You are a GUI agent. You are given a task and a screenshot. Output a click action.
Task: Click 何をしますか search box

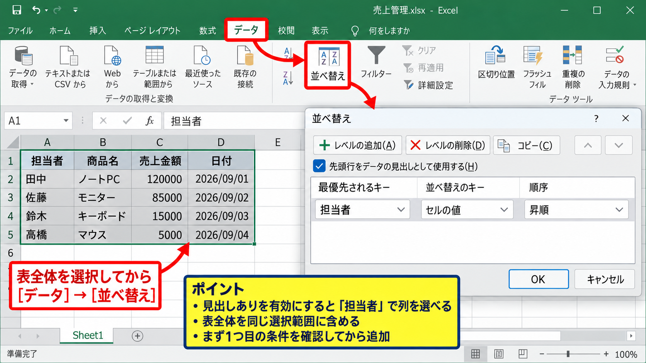389,30
